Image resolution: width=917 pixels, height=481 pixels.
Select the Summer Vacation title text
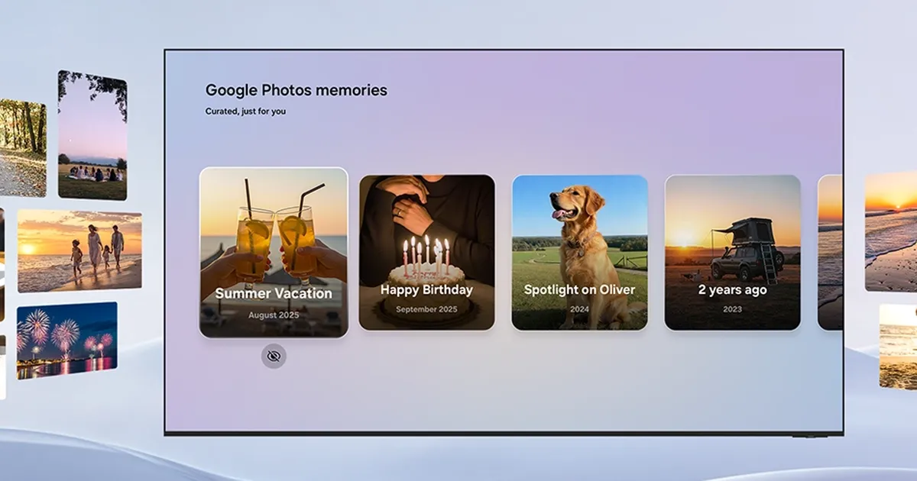pos(273,292)
